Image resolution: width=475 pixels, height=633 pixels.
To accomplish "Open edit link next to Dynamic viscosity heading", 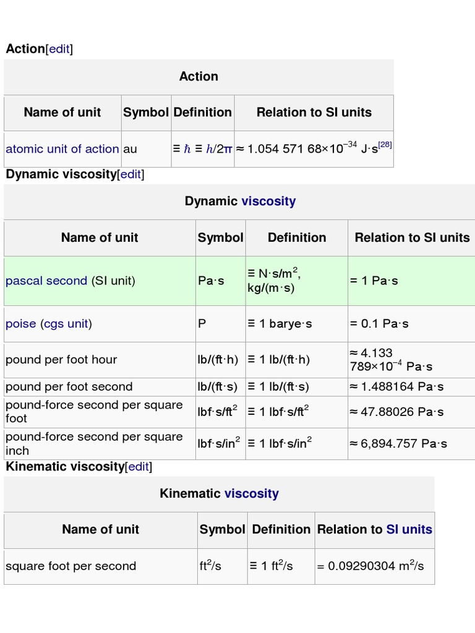I will tap(131, 174).
